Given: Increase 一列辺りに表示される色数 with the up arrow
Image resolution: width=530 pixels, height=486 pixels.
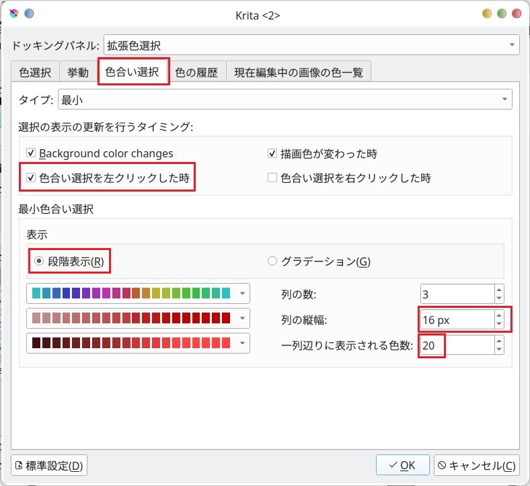Looking at the screenshot, I should coord(498,341).
